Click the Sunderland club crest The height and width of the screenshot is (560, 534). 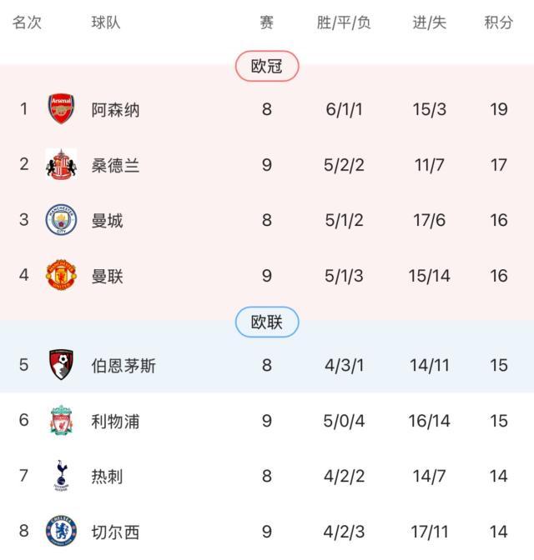61,165
